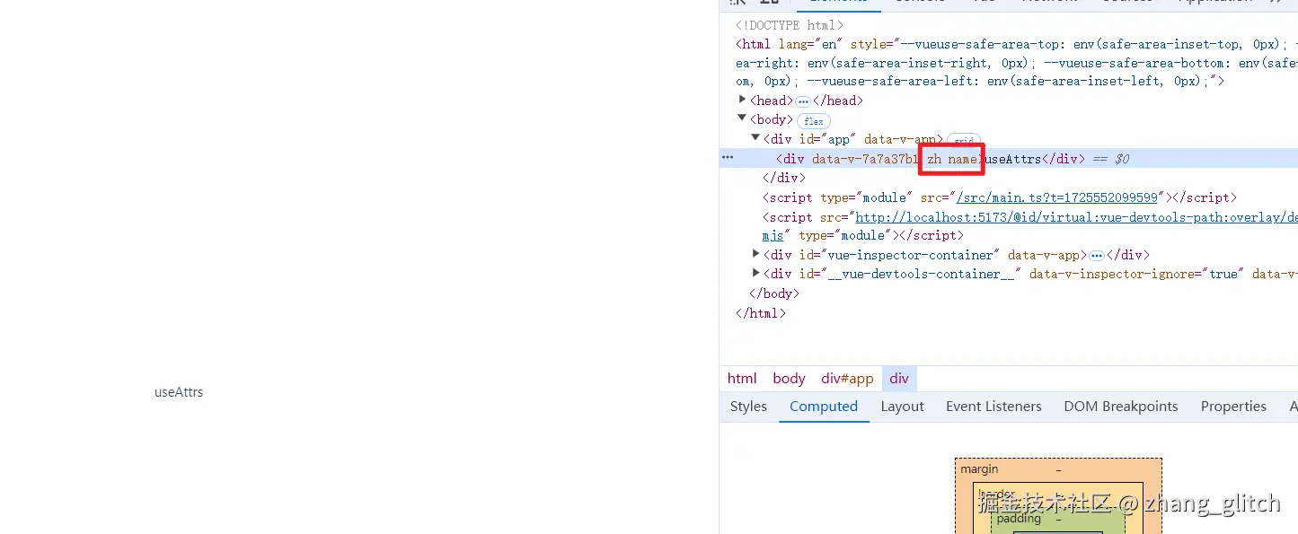The height and width of the screenshot is (534, 1298).
Task: Switch to the Styles tab
Action: (748, 407)
